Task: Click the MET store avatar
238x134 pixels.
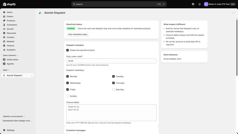Action: pyautogui.click(x=206, y=4)
